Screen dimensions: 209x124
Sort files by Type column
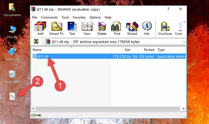(x=171, y=50)
